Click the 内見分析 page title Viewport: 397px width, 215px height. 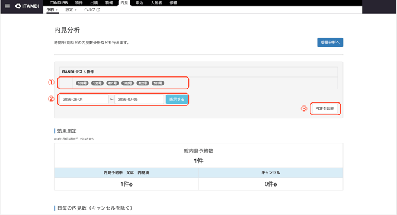67,30
